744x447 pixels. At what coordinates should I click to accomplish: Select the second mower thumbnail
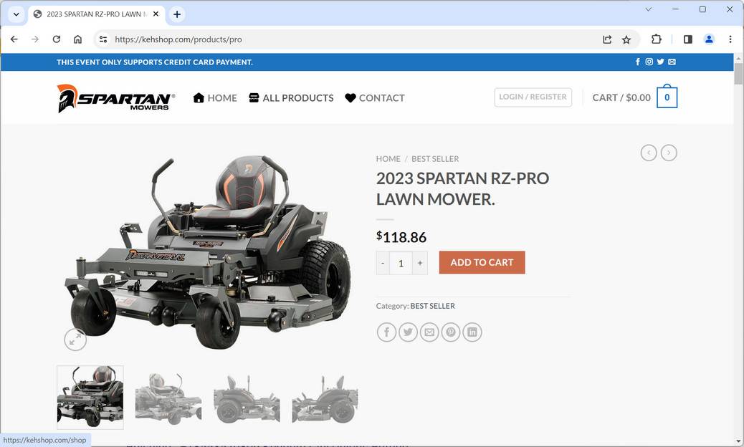pyautogui.click(x=168, y=398)
